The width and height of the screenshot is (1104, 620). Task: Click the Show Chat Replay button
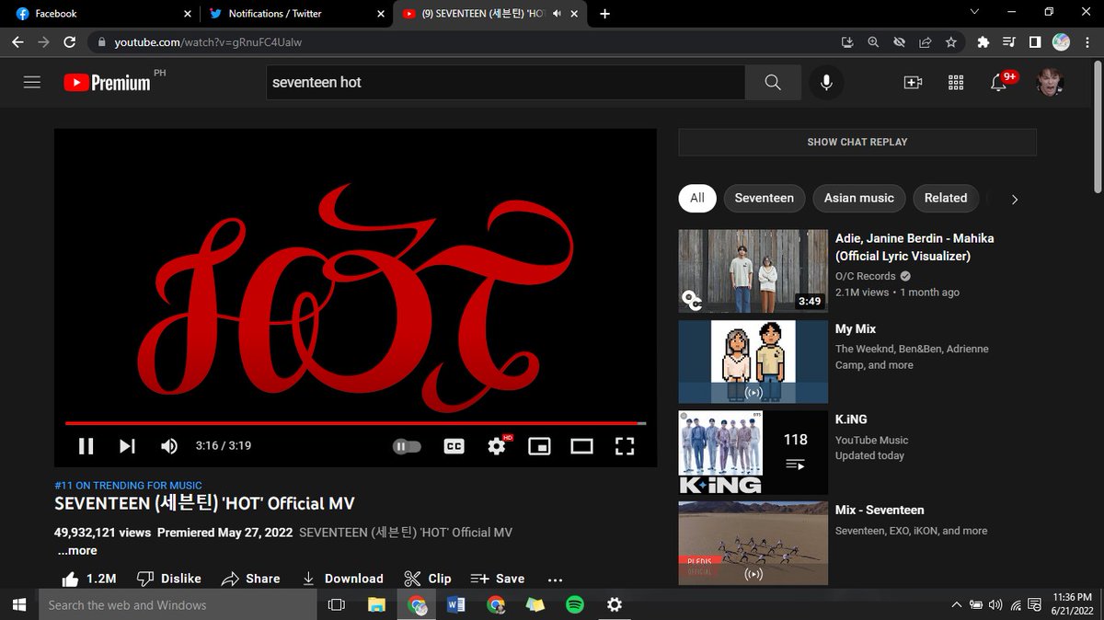[857, 142]
